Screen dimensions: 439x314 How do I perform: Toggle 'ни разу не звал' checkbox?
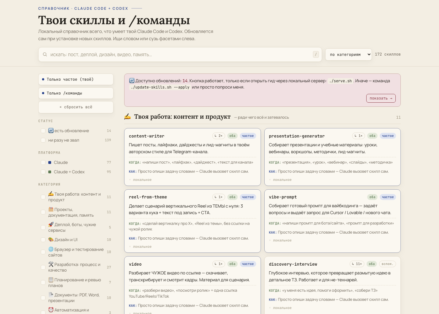[43, 140]
